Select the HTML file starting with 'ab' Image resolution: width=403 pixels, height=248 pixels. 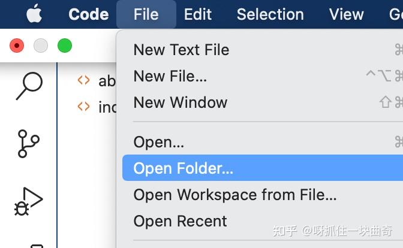pyautogui.click(x=97, y=81)
